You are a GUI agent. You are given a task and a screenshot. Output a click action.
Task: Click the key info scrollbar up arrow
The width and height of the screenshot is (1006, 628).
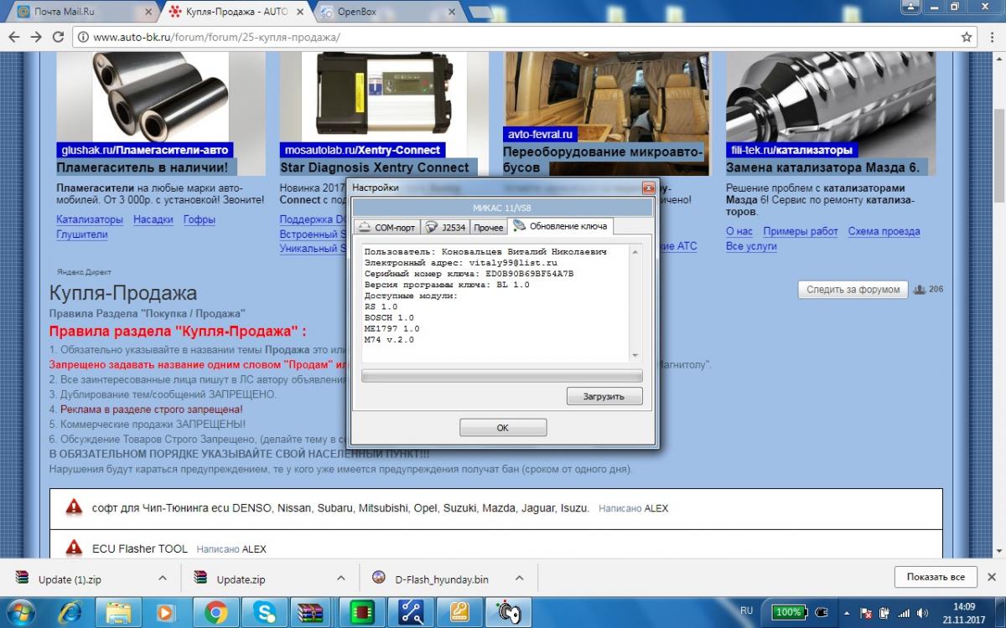(x=635, y=251)
